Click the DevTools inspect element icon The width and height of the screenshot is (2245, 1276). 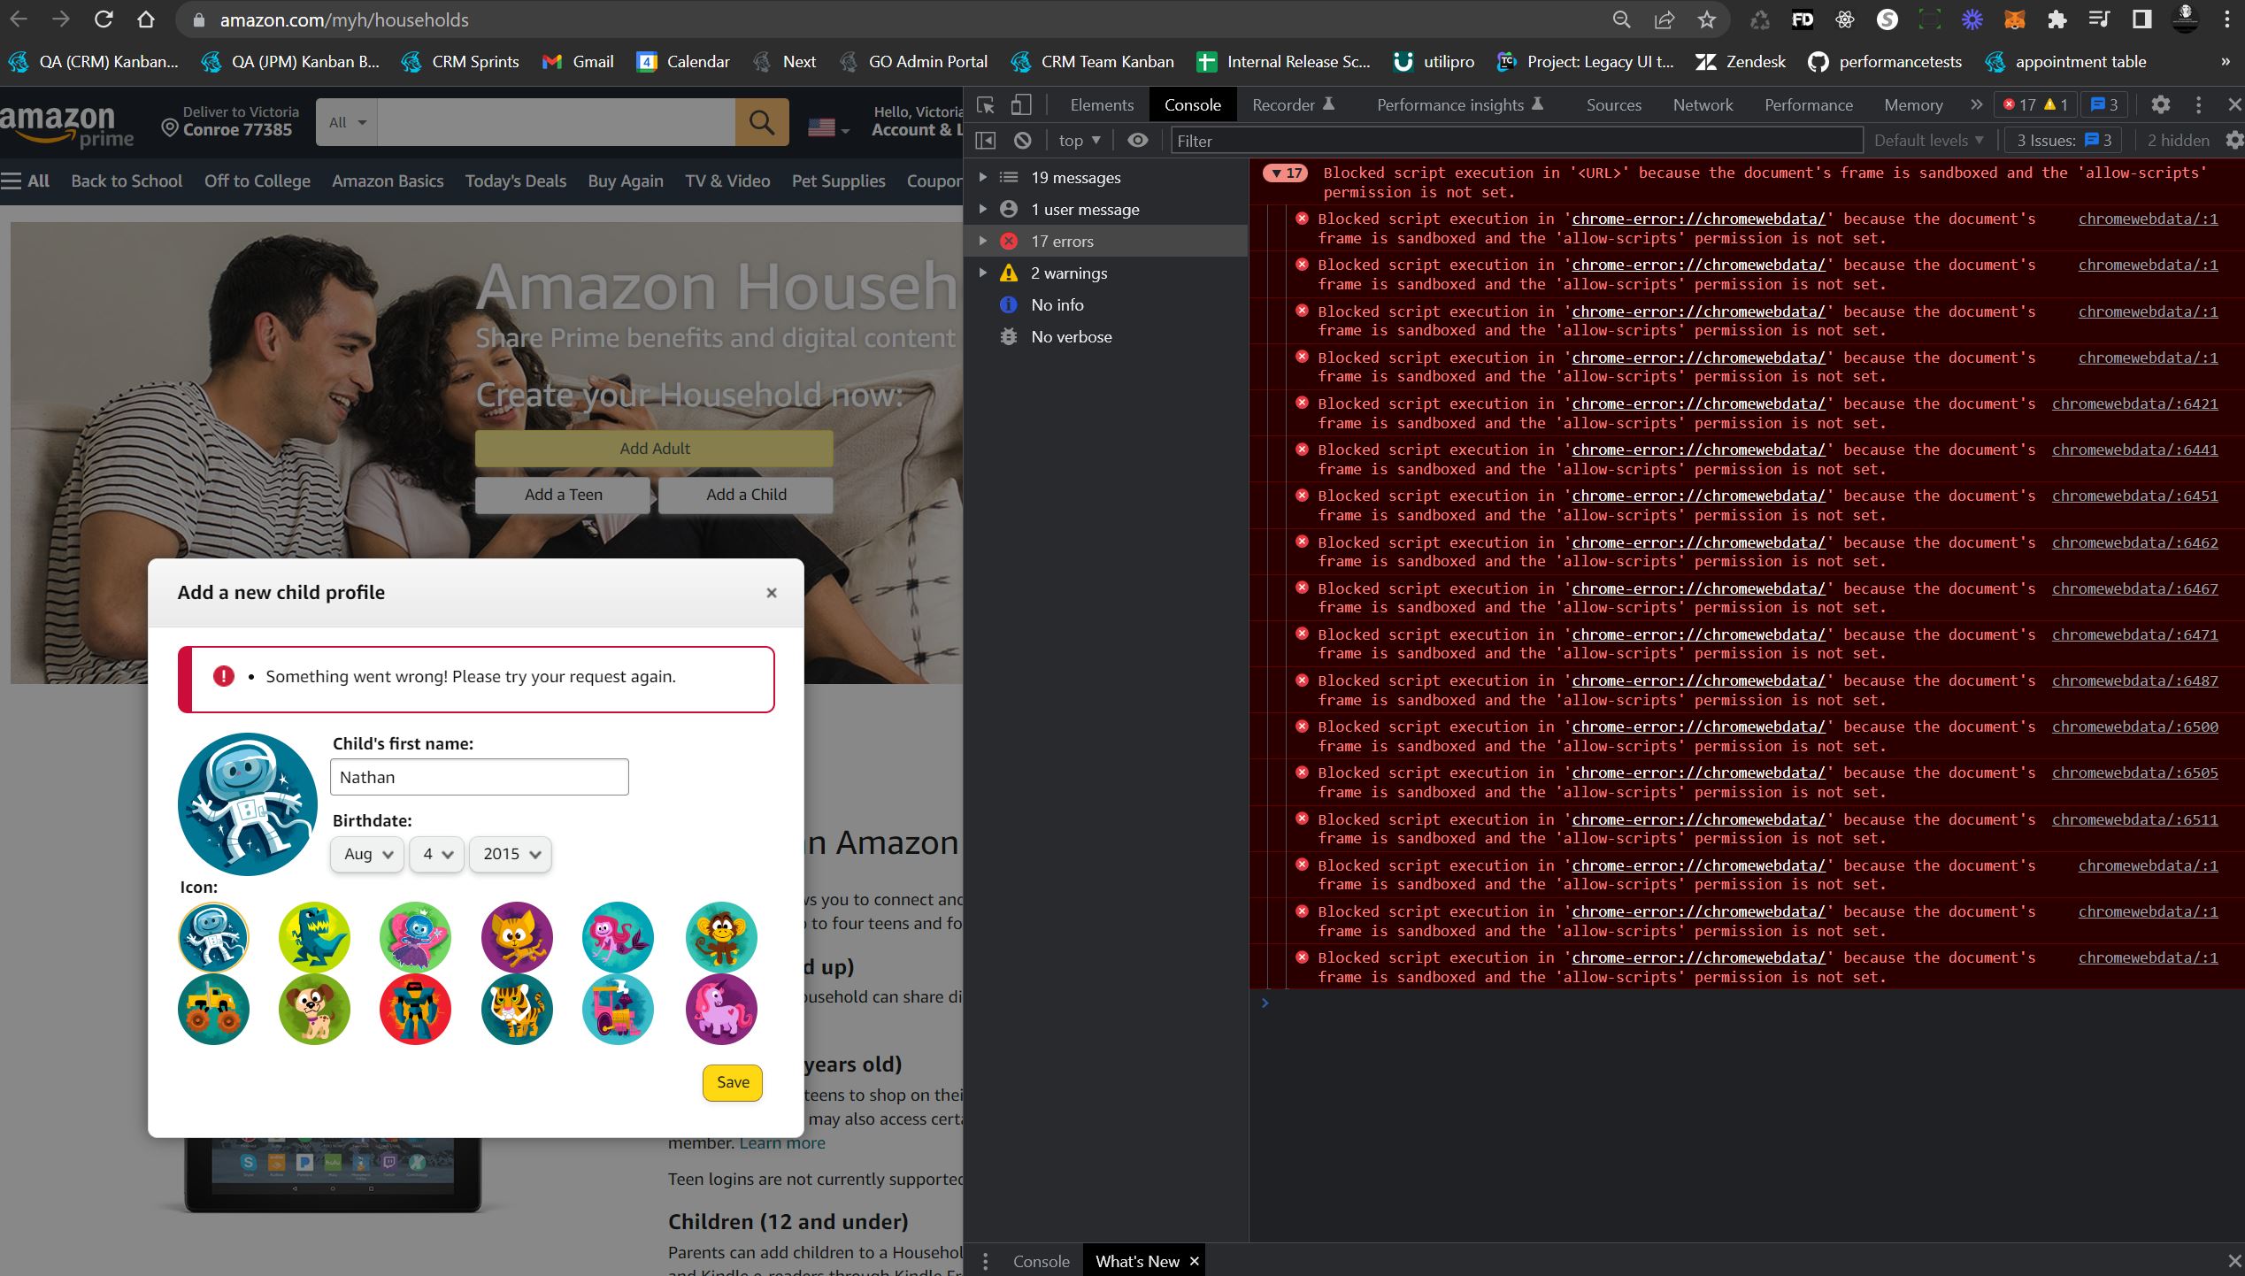(x=985, y=105)
